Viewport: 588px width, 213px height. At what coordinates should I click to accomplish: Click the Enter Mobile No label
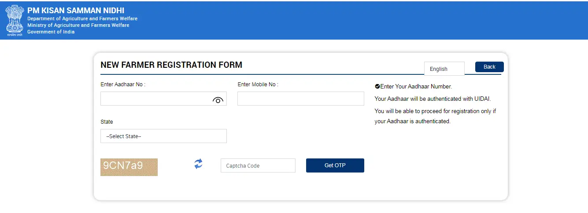(x=258, y=84)
